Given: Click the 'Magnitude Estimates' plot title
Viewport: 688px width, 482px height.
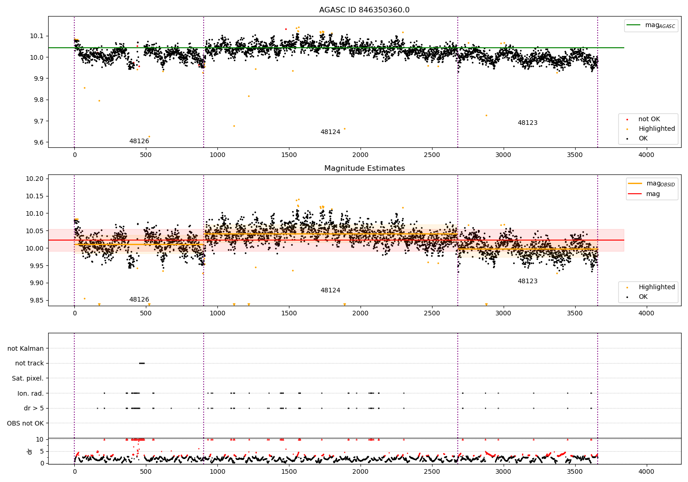Looking at the screenshot, I should coord(364,168).
